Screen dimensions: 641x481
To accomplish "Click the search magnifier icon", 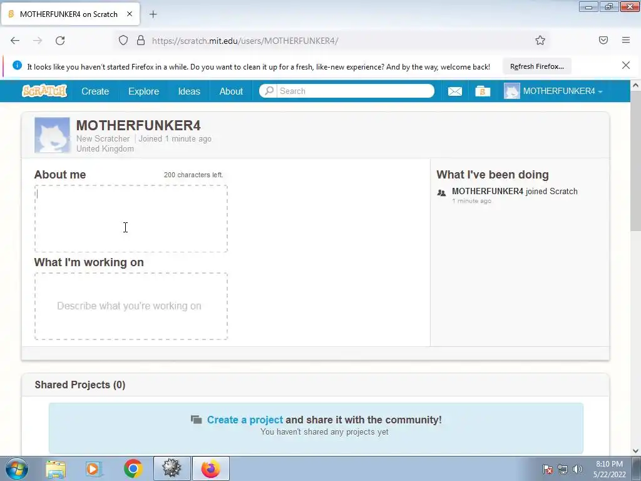I will coord(269,91).
